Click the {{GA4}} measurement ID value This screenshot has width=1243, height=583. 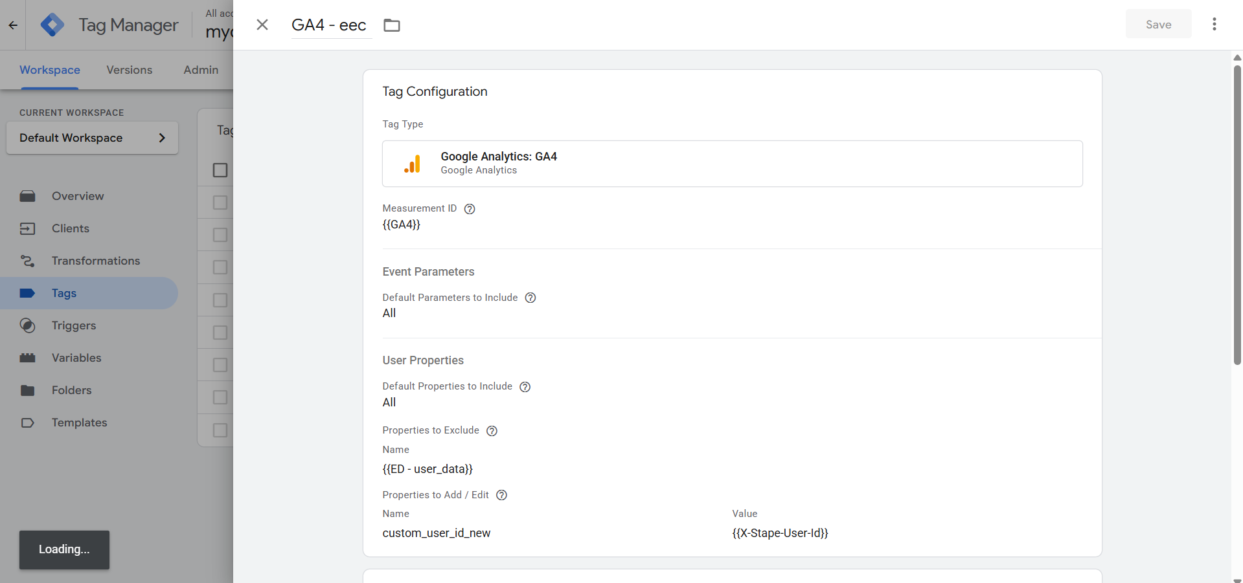point(402,225)
